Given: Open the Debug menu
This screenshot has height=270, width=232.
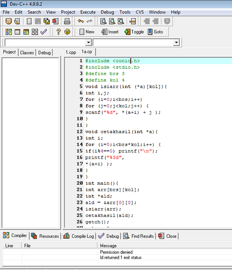Looking at the screenshot, I should coord(108,12).
